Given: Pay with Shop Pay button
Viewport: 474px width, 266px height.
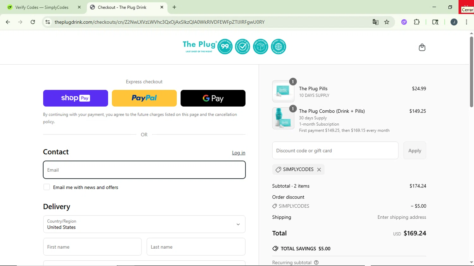Looking at the screenshot, I should [x=76, y=98].
